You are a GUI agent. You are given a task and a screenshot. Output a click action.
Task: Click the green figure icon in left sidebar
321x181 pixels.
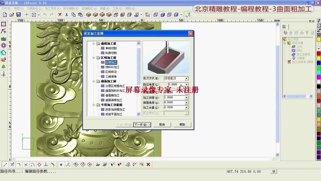click(4, 67)
